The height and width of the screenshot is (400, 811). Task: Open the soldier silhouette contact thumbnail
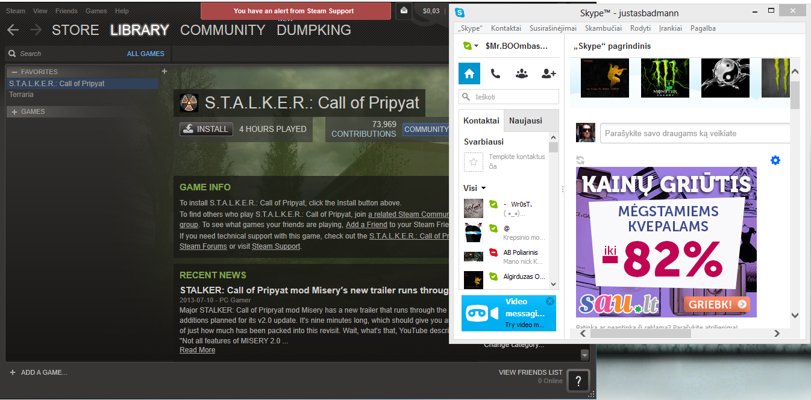(605, 78)
